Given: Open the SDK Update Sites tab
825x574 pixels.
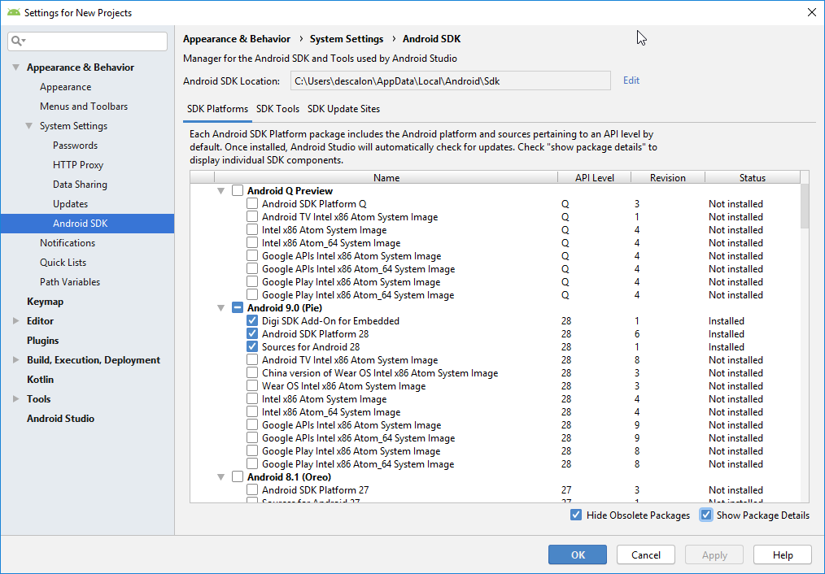Looking at the screenshot, I should point(343,109).
